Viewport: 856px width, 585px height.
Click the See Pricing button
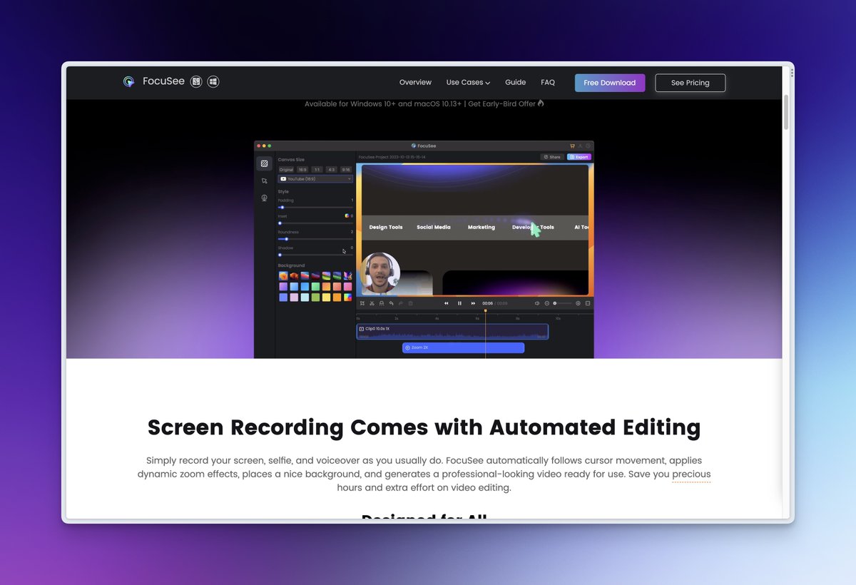click(x=691, y=83)
